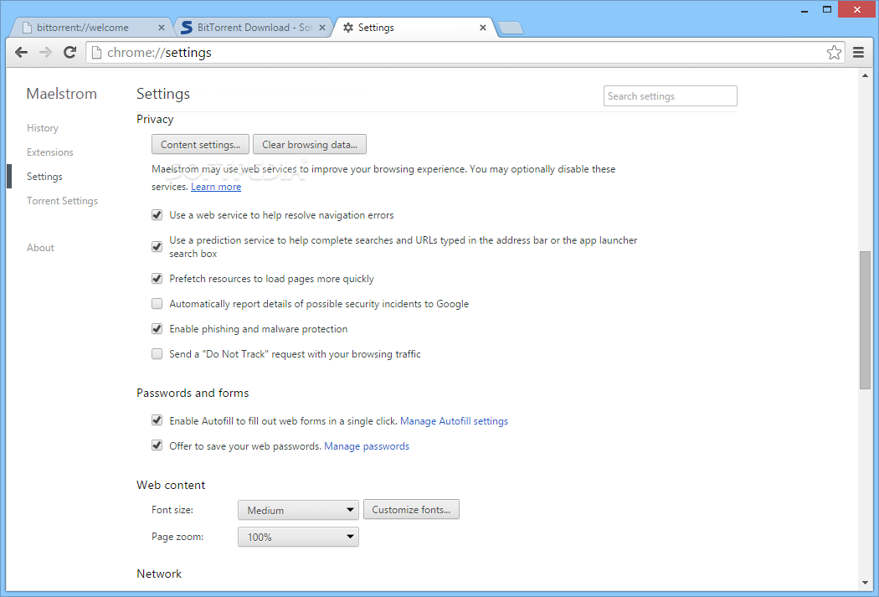Open Manage Autofill settings link
The height and width of the screenshot is (597, 879).
click(x=454, y=421)
